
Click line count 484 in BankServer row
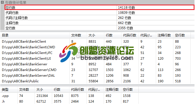point(109,64)
